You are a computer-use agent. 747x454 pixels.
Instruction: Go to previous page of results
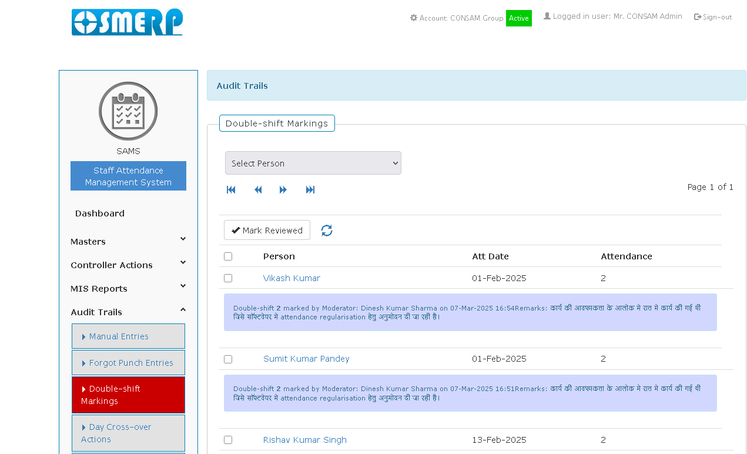[x=257, y=189]
